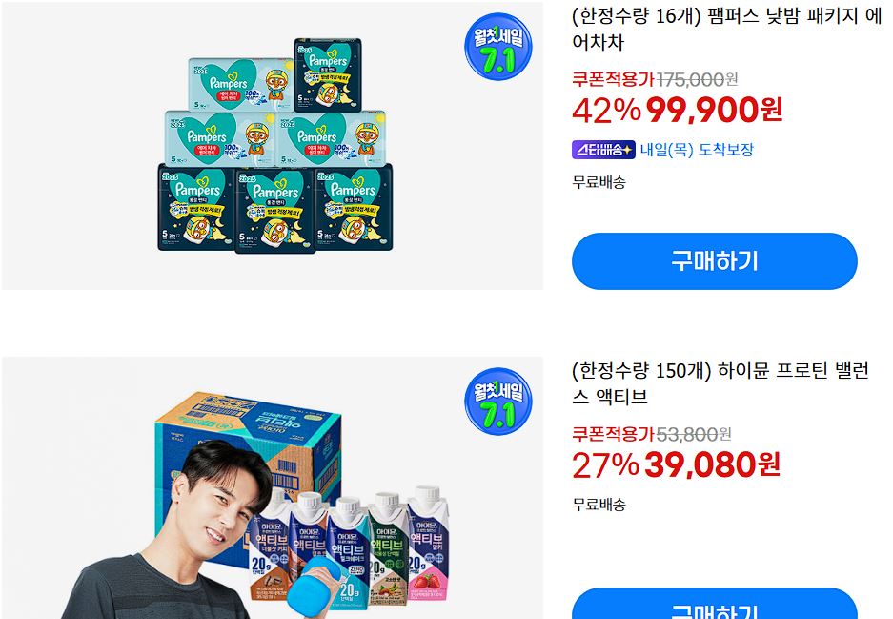This screenshot has height=619, width=893.
Task: Click the 42% discount rate label
Action: click(x=606, y=110)
